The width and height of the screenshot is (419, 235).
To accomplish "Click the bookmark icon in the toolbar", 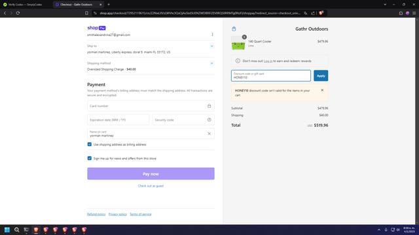I will click(x=86, y=13).
